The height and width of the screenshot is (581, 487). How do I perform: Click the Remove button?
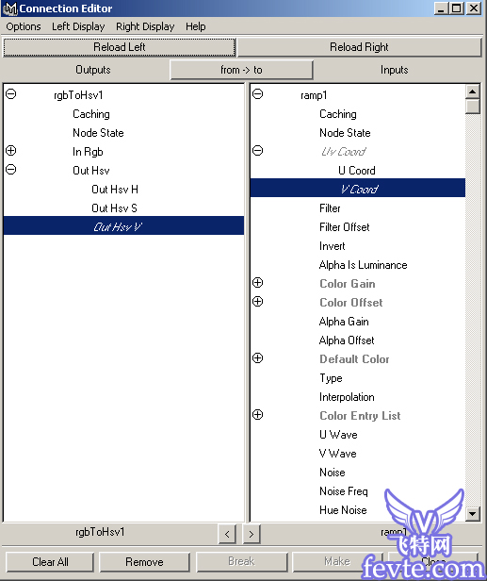click(x=144, y=562)
